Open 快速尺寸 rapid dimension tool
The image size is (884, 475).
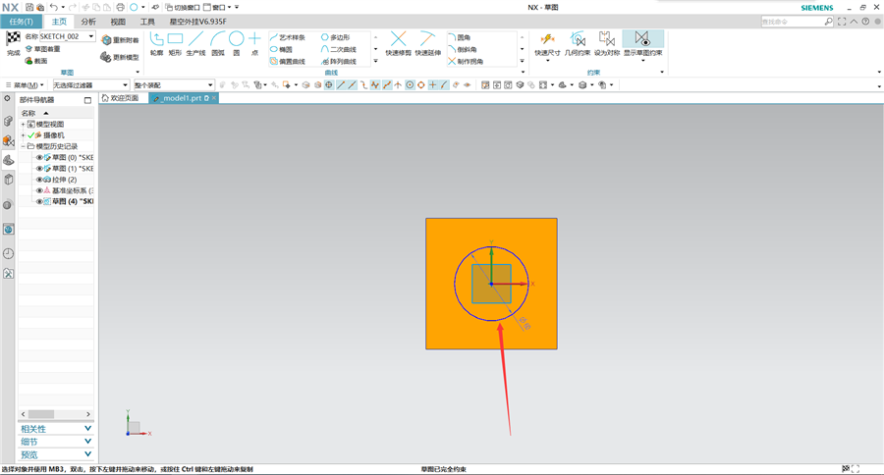547,43
